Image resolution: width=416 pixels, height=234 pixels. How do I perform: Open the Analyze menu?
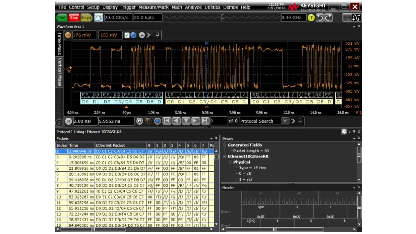coord(193,7)
